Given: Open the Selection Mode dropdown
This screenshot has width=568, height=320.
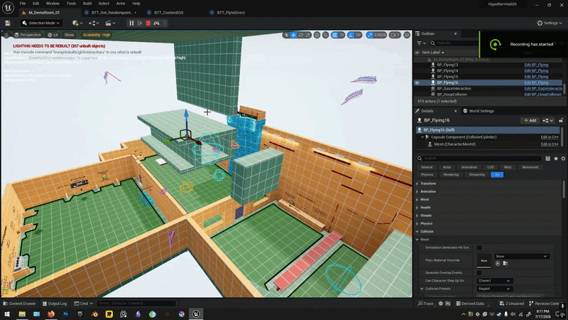Looking at the screenshot, I should (x=41, y=23).
